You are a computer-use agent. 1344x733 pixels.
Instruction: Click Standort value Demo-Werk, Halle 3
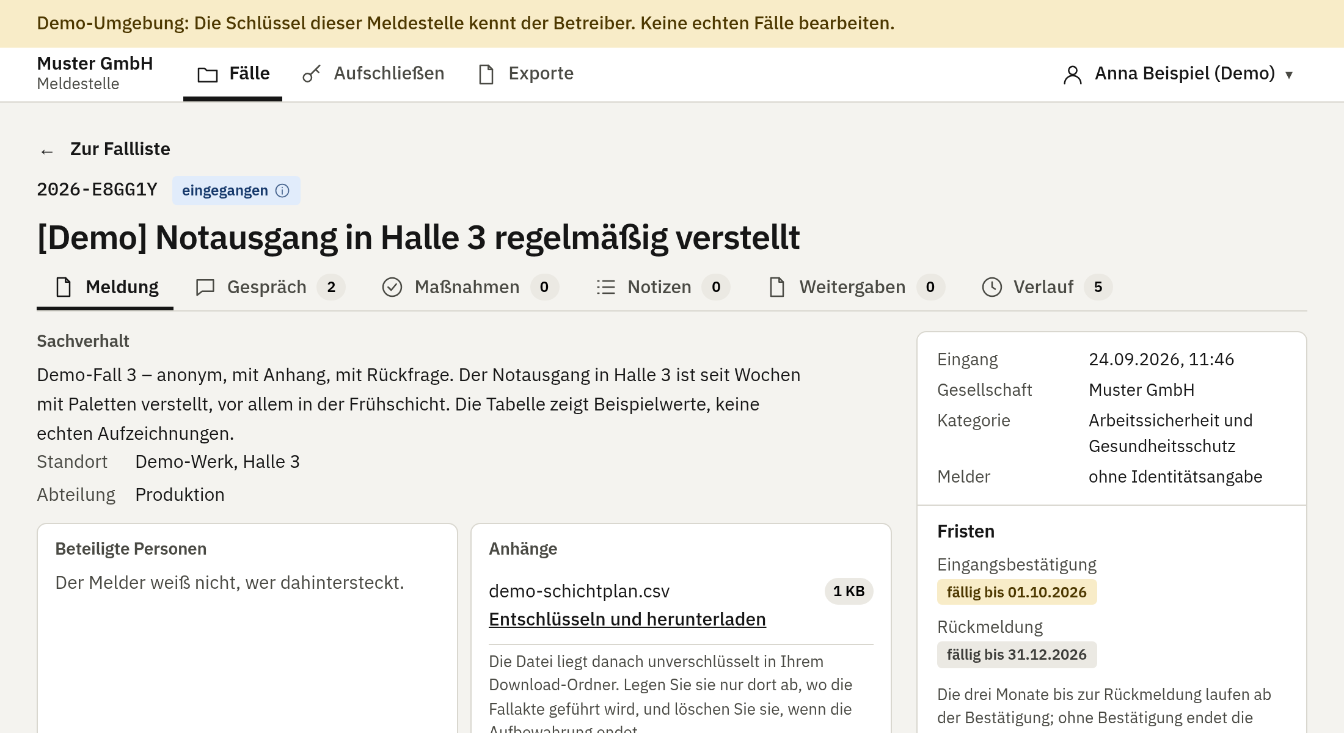click(x=217, y=462)
